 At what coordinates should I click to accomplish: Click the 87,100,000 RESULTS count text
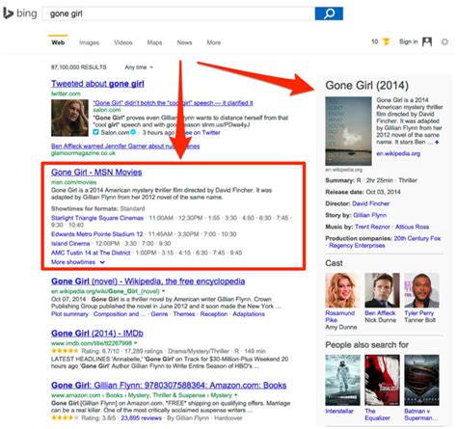pyautogui.click(x=79, y=67)
